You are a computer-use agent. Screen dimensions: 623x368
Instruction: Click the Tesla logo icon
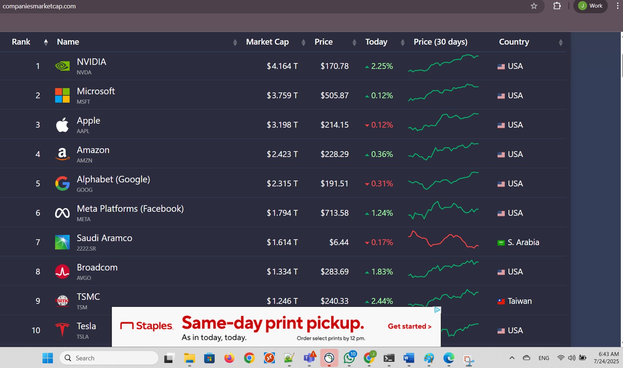[62, 330]
